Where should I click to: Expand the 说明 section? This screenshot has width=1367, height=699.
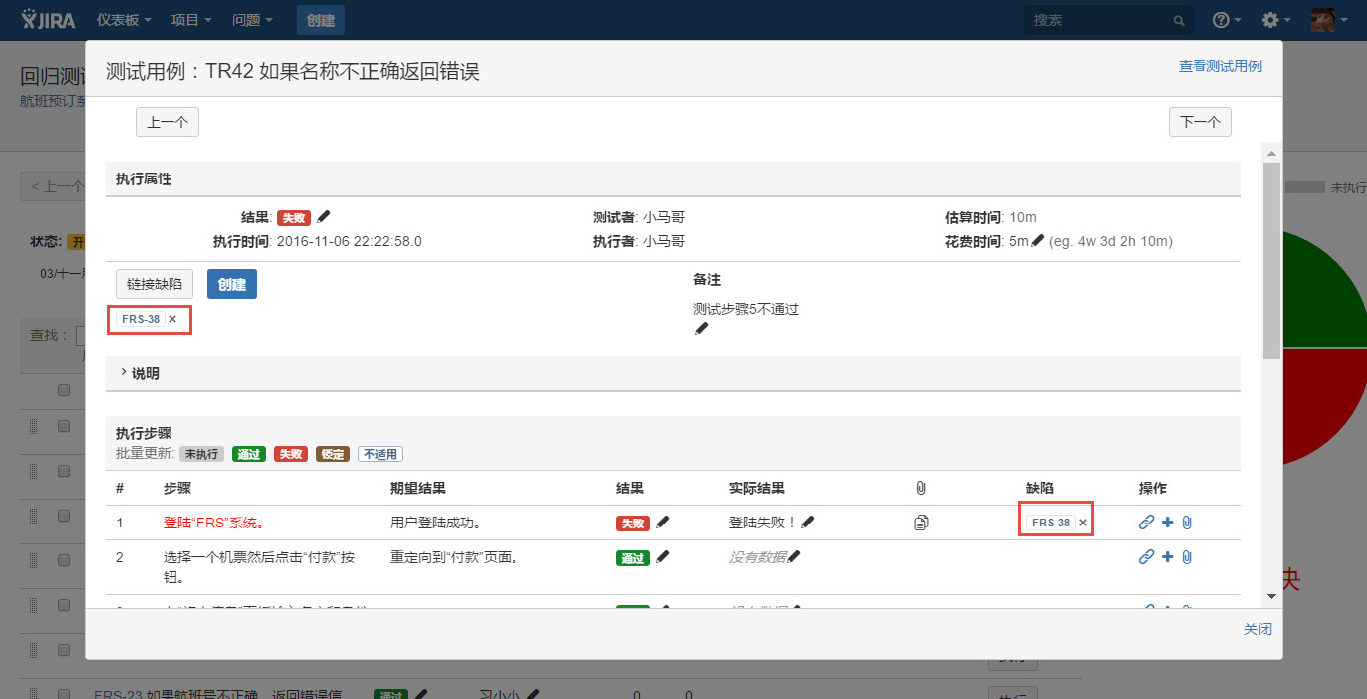click(x=139, y=373)
